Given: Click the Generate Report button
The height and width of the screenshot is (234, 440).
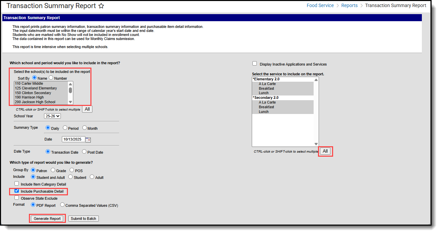Looking at the screenshot, I should pos(47,218).
